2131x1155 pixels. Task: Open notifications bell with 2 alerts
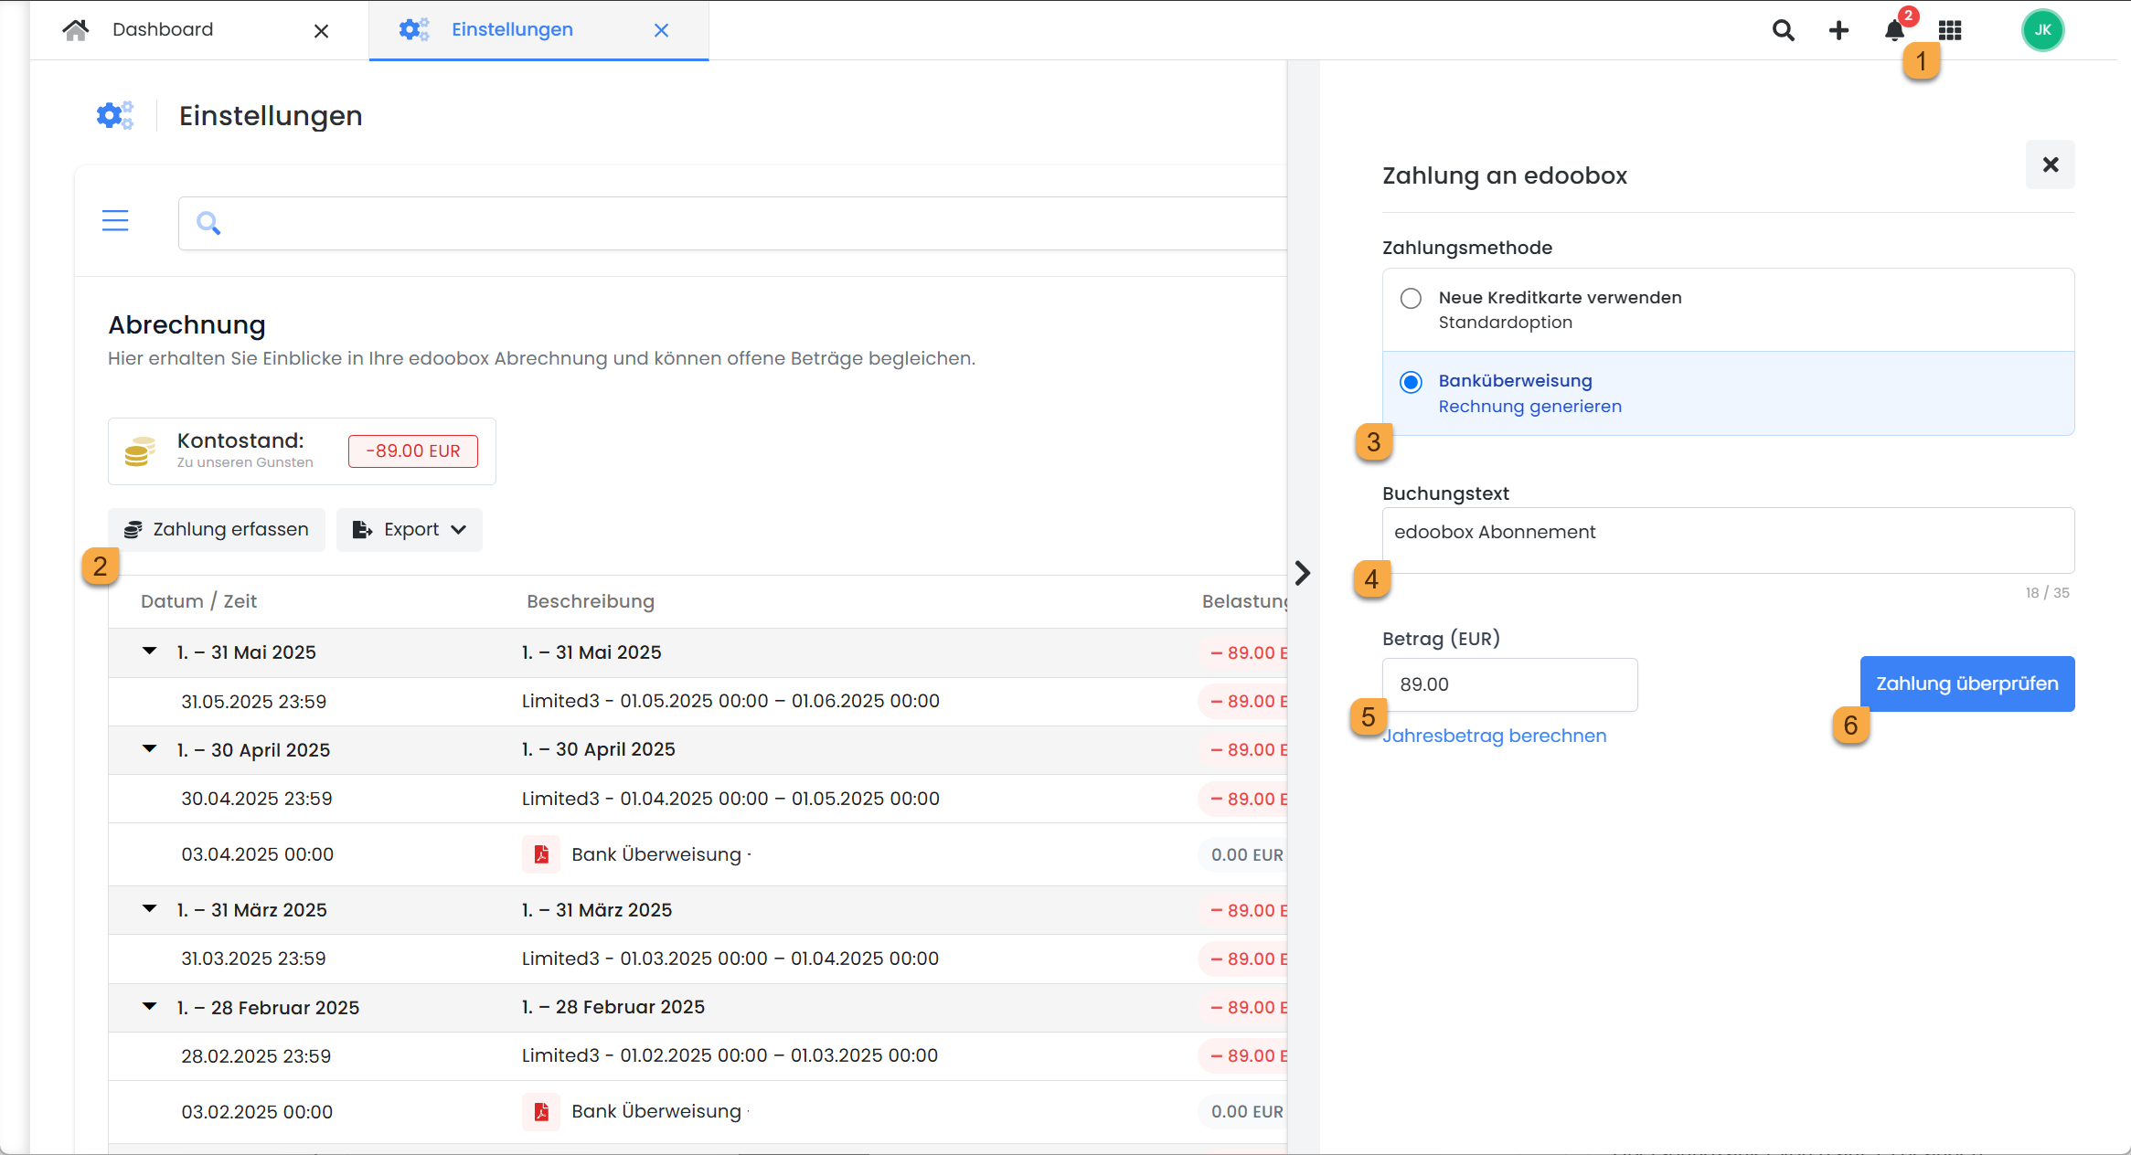1894,30
